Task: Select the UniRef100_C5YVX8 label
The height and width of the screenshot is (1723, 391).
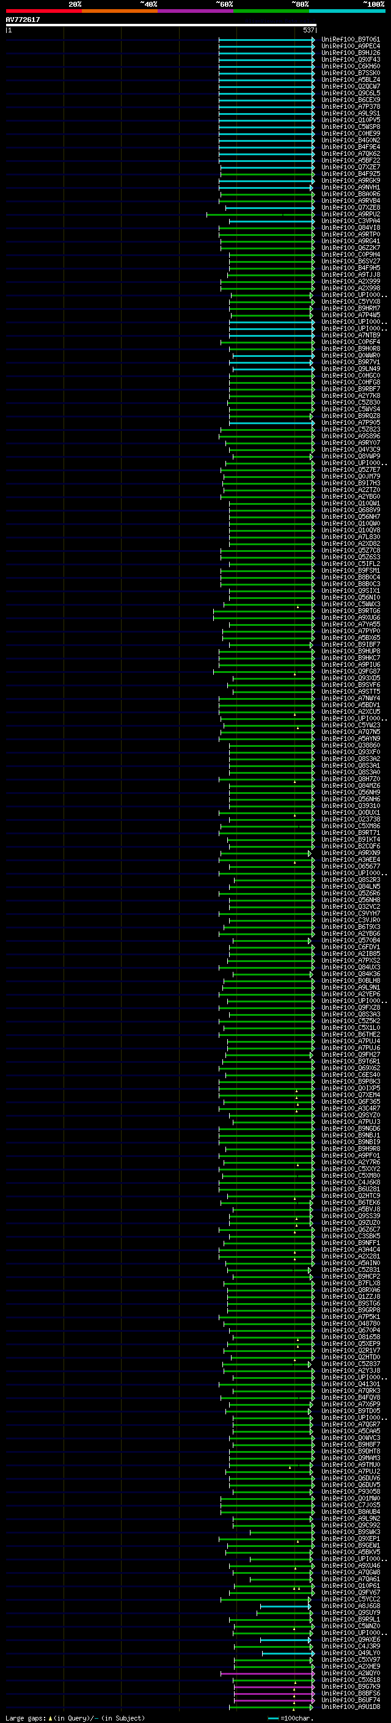Action: [x=351, y=302]
